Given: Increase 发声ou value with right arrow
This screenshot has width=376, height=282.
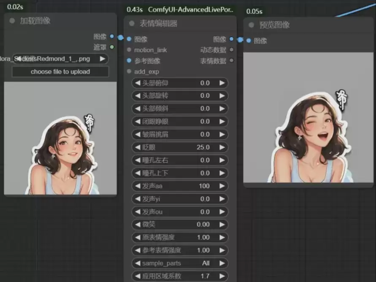Looking at the screenshot, I should (222, 212).
